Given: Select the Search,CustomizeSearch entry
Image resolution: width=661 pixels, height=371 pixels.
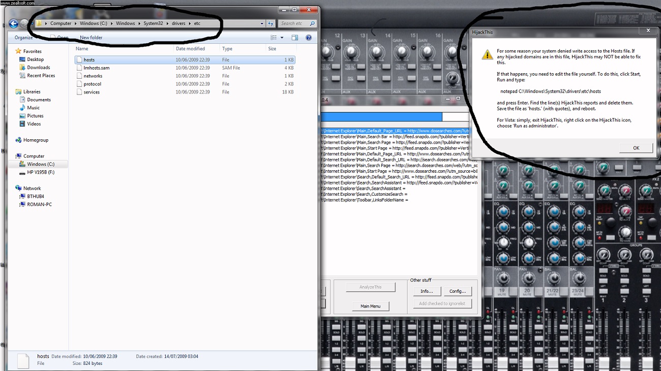Looking at the screenshot, I should [365, 194].
